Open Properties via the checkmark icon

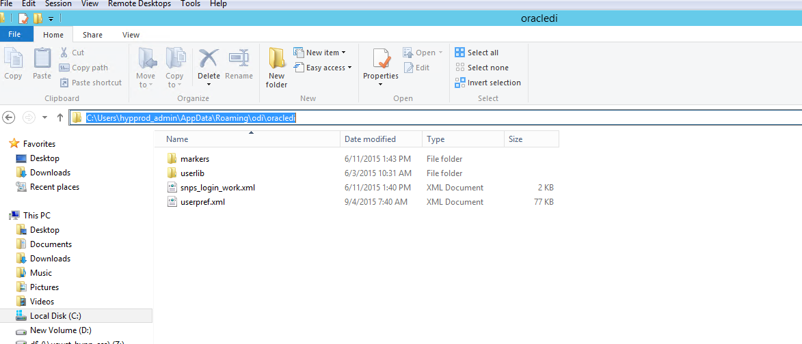[x=381, y=60]
